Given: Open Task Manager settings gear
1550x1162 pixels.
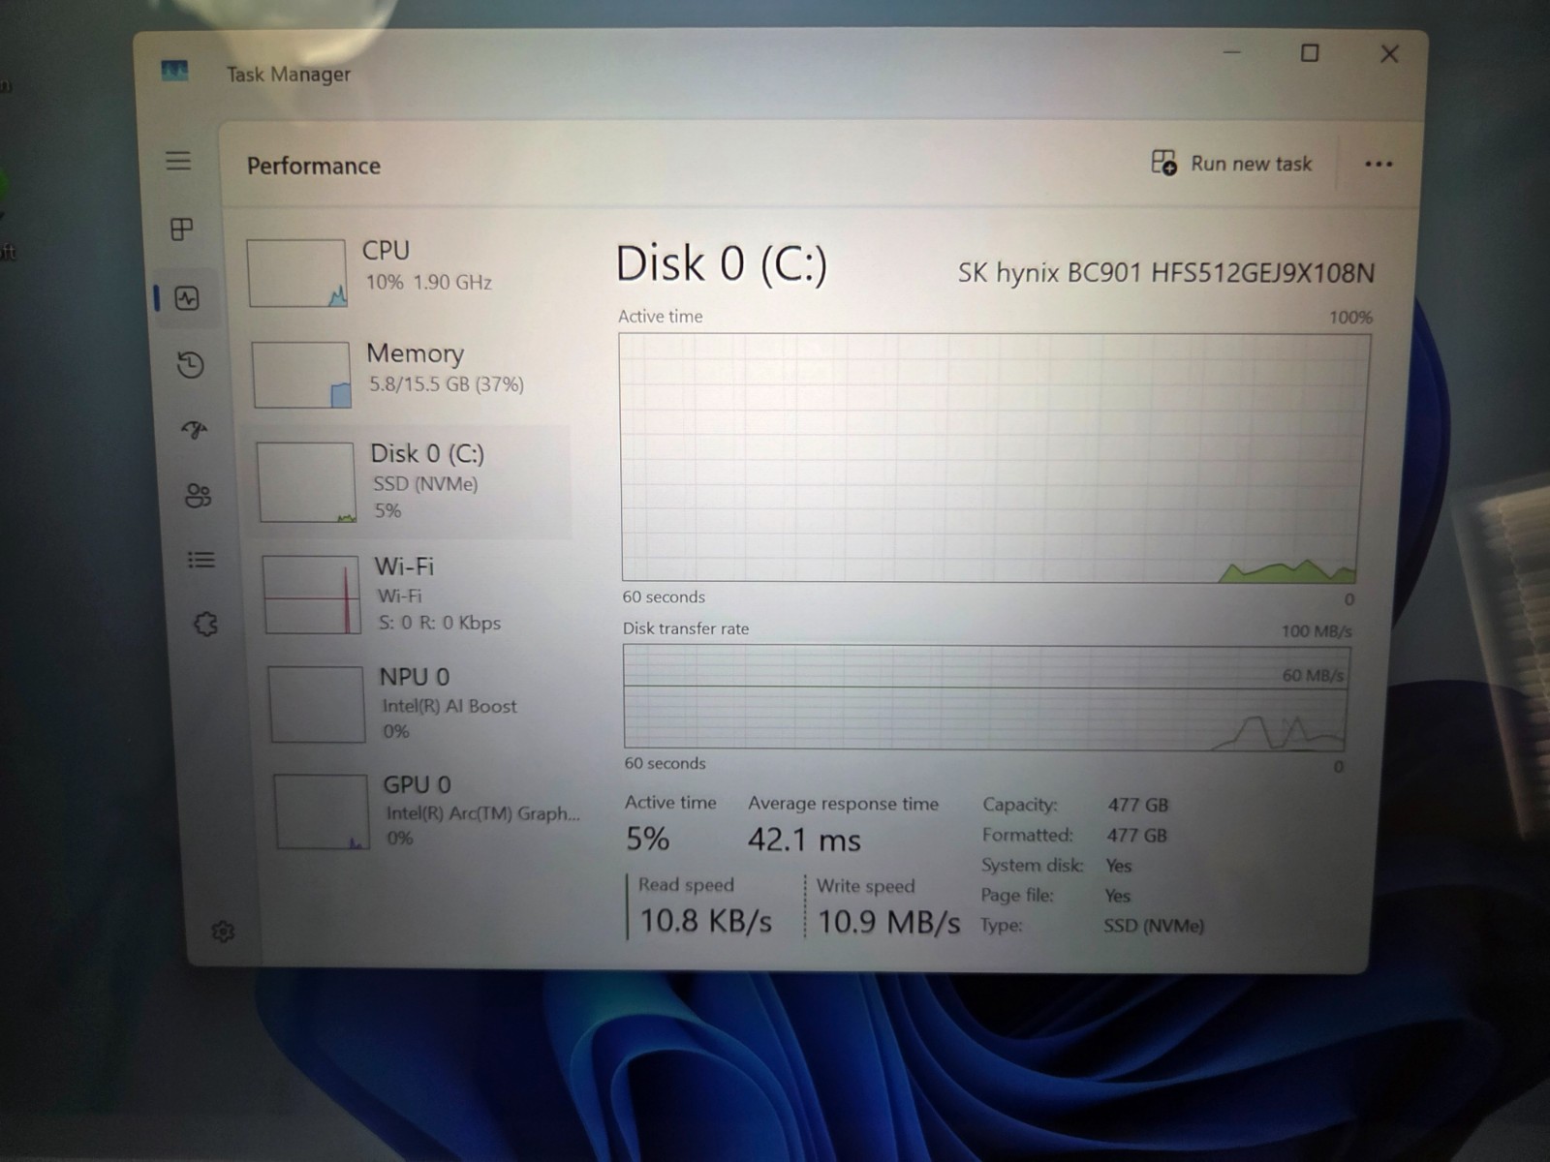Looking at the screenshot, I should [x=223, y=932].
